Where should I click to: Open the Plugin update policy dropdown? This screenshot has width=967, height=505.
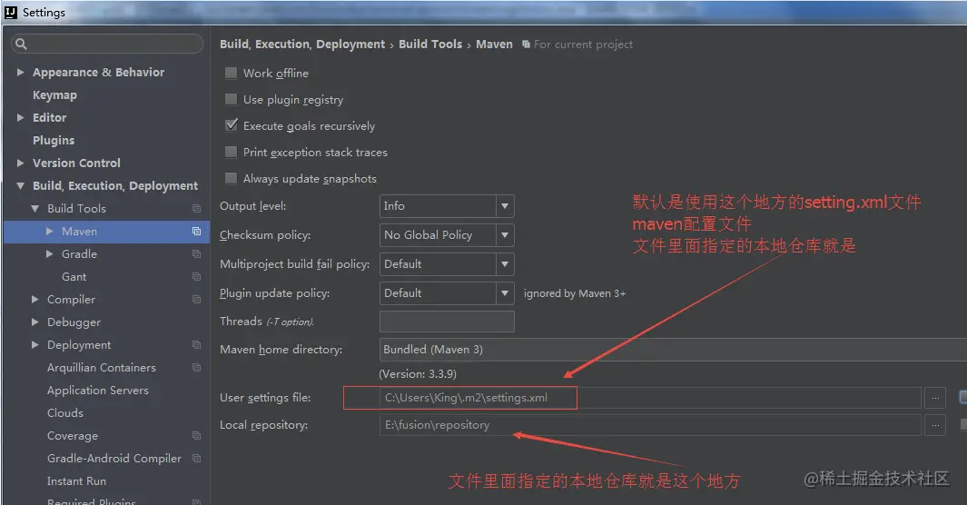pos(447,292)
